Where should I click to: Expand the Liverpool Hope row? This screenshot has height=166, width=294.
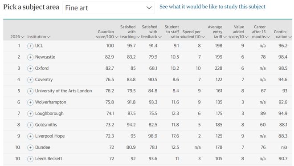click(30, 136)
